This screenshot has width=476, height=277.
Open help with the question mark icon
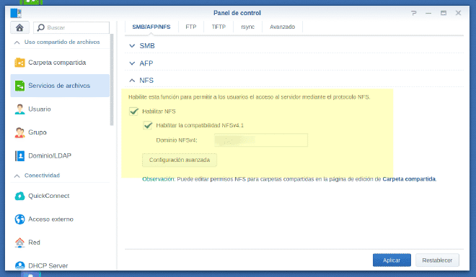click(x=413, y=13)
